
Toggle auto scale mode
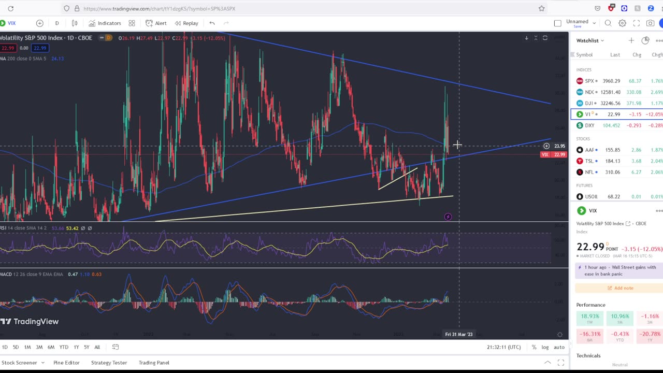pyautogui.click(x=559, y=347)
